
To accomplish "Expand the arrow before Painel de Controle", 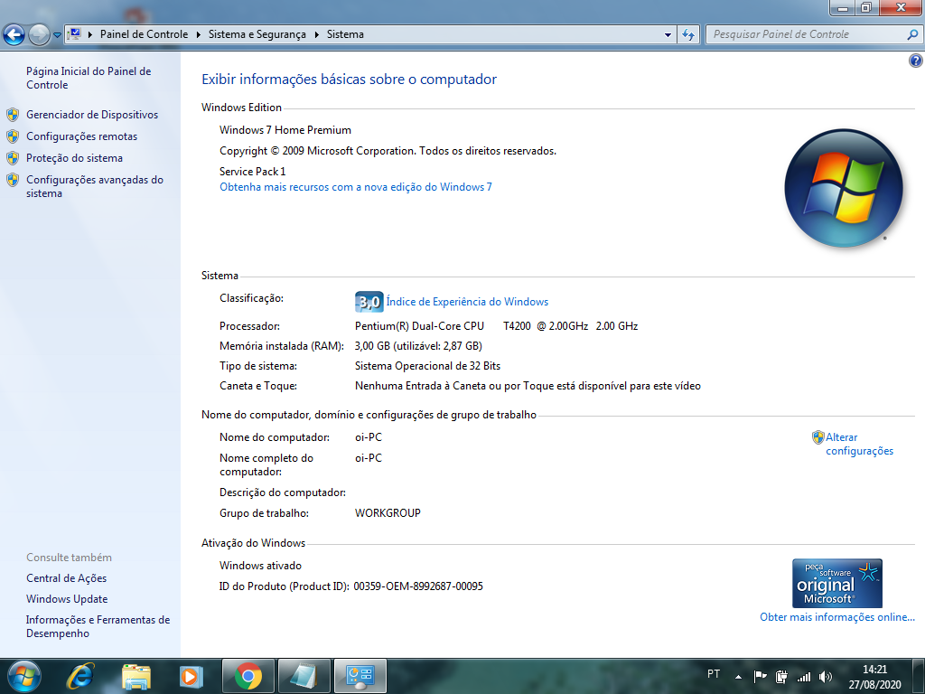I will tap(90, 35).
